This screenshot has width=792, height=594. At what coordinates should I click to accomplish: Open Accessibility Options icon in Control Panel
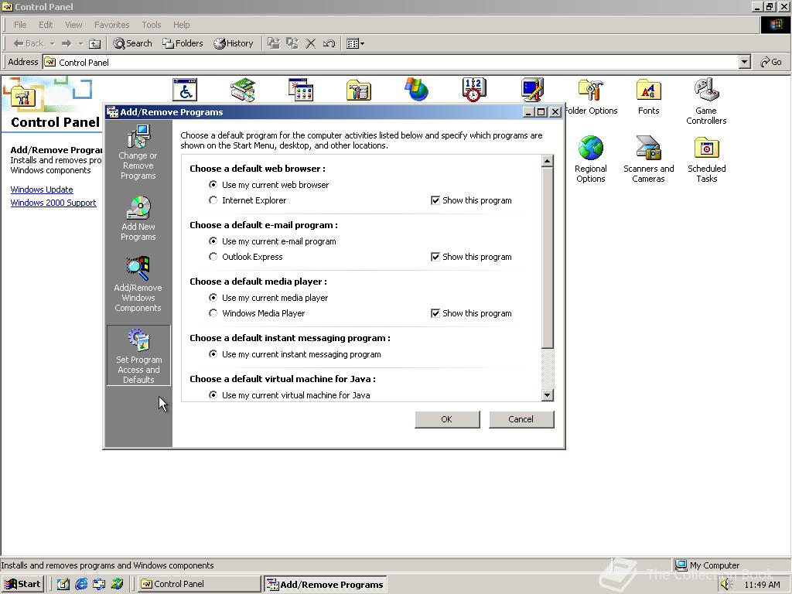pyautogui.click(x=185, y=90)
